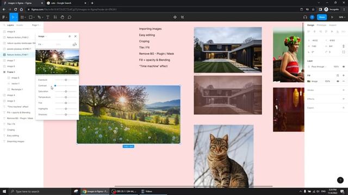
Task: Remove the Image fill with minus icon
Action: pyautogui.click(x=343, y=81)
